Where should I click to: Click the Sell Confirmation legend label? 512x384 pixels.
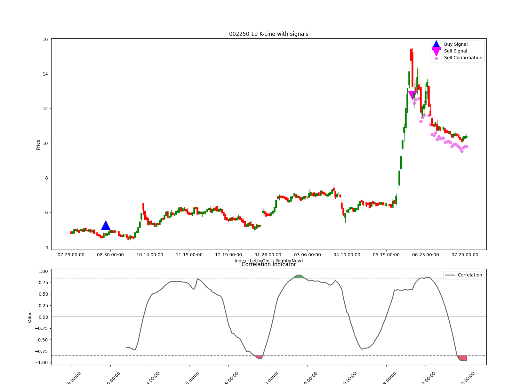(x=463, y=58)
